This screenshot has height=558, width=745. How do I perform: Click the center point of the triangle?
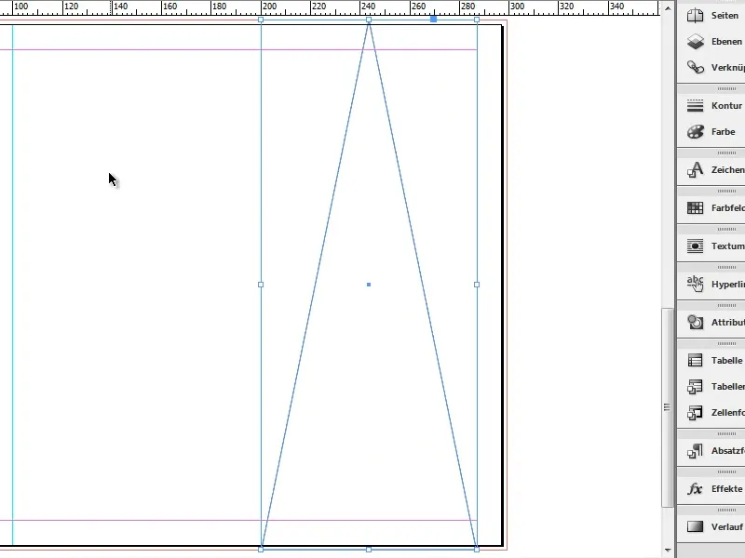[369, 285]
